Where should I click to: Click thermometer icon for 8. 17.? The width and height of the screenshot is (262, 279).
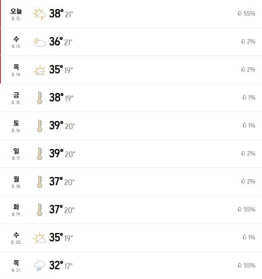click(x=40, y=154)
